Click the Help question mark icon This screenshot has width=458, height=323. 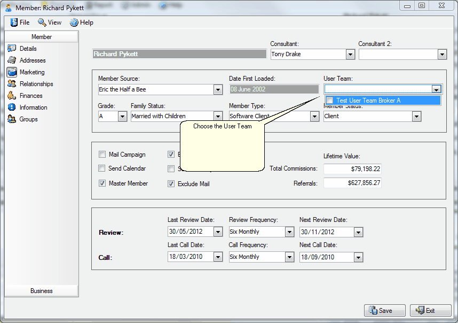tap(74, 22)
